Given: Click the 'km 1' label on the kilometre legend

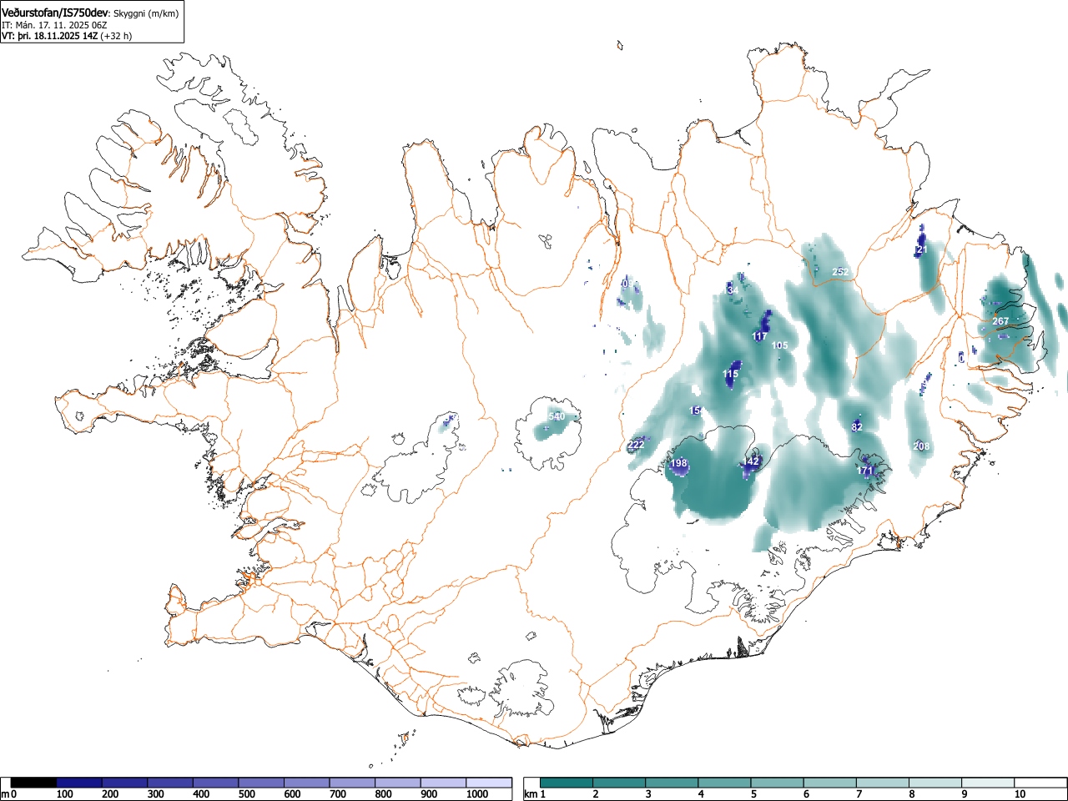Looking at the screenshot, I should pos(536,794).
